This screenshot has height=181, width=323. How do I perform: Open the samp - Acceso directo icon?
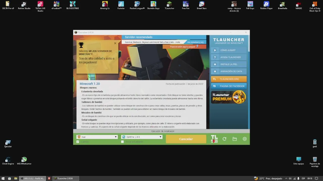pyautogui.click(x=234, y=7)
